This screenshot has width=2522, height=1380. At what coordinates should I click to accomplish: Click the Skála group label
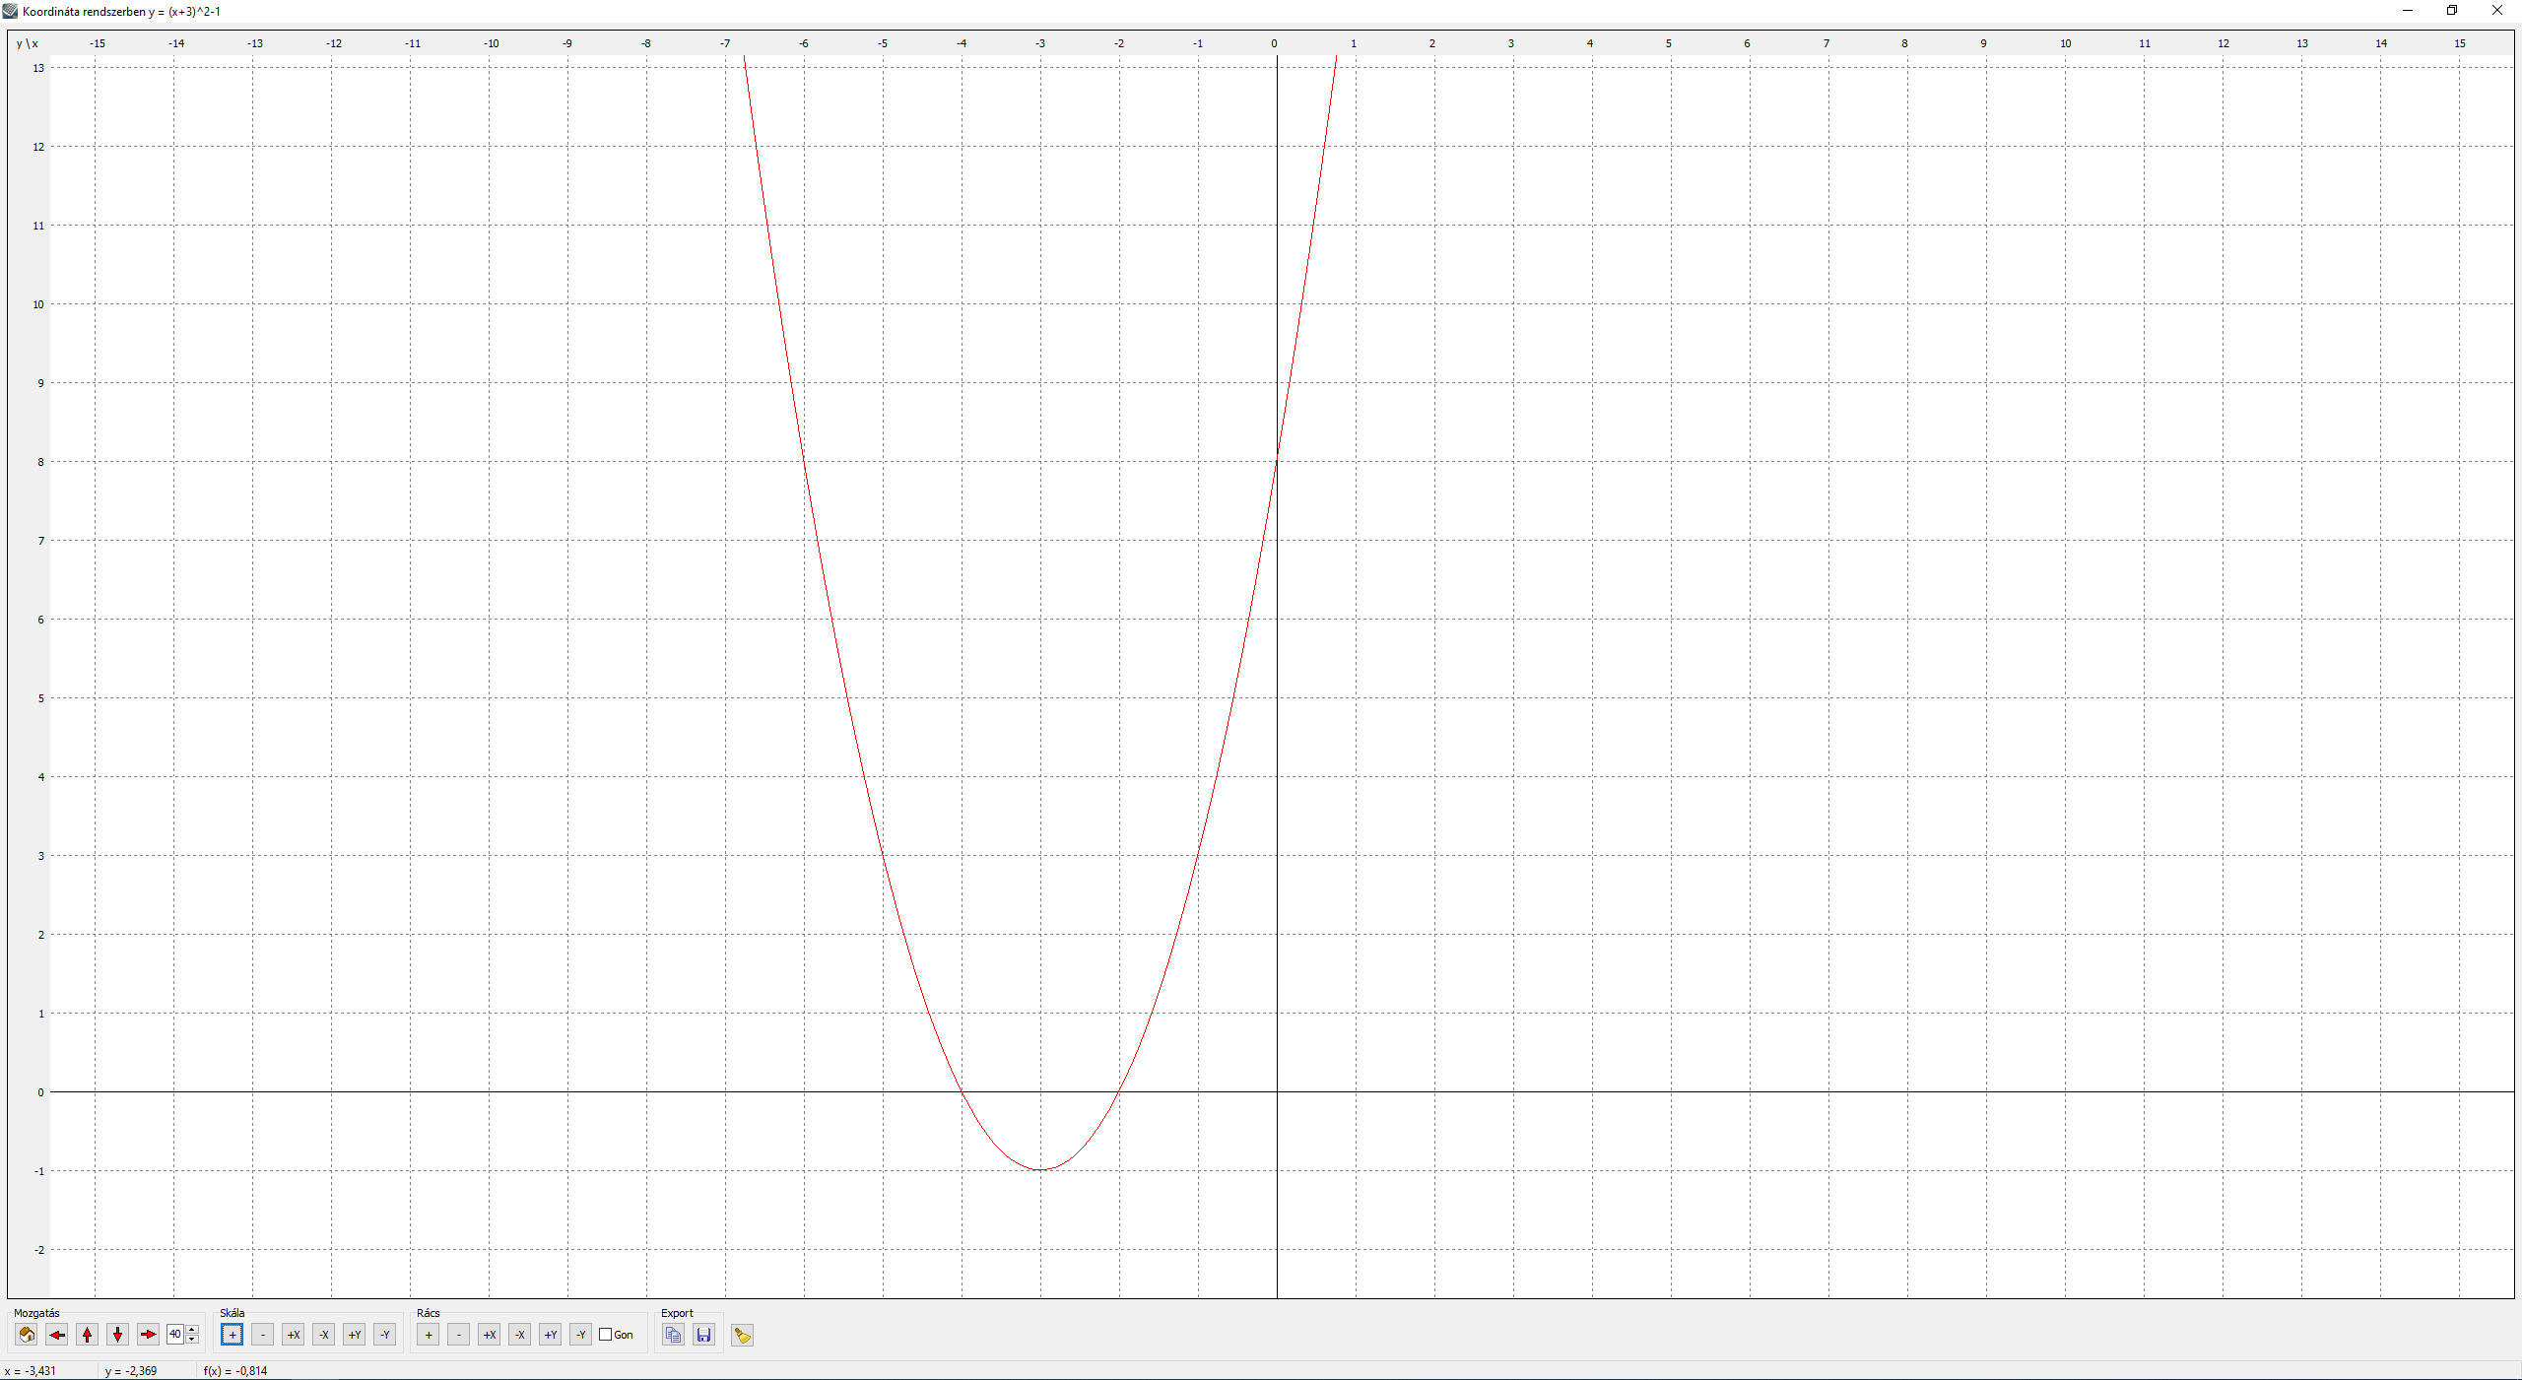click(232, 1313)
